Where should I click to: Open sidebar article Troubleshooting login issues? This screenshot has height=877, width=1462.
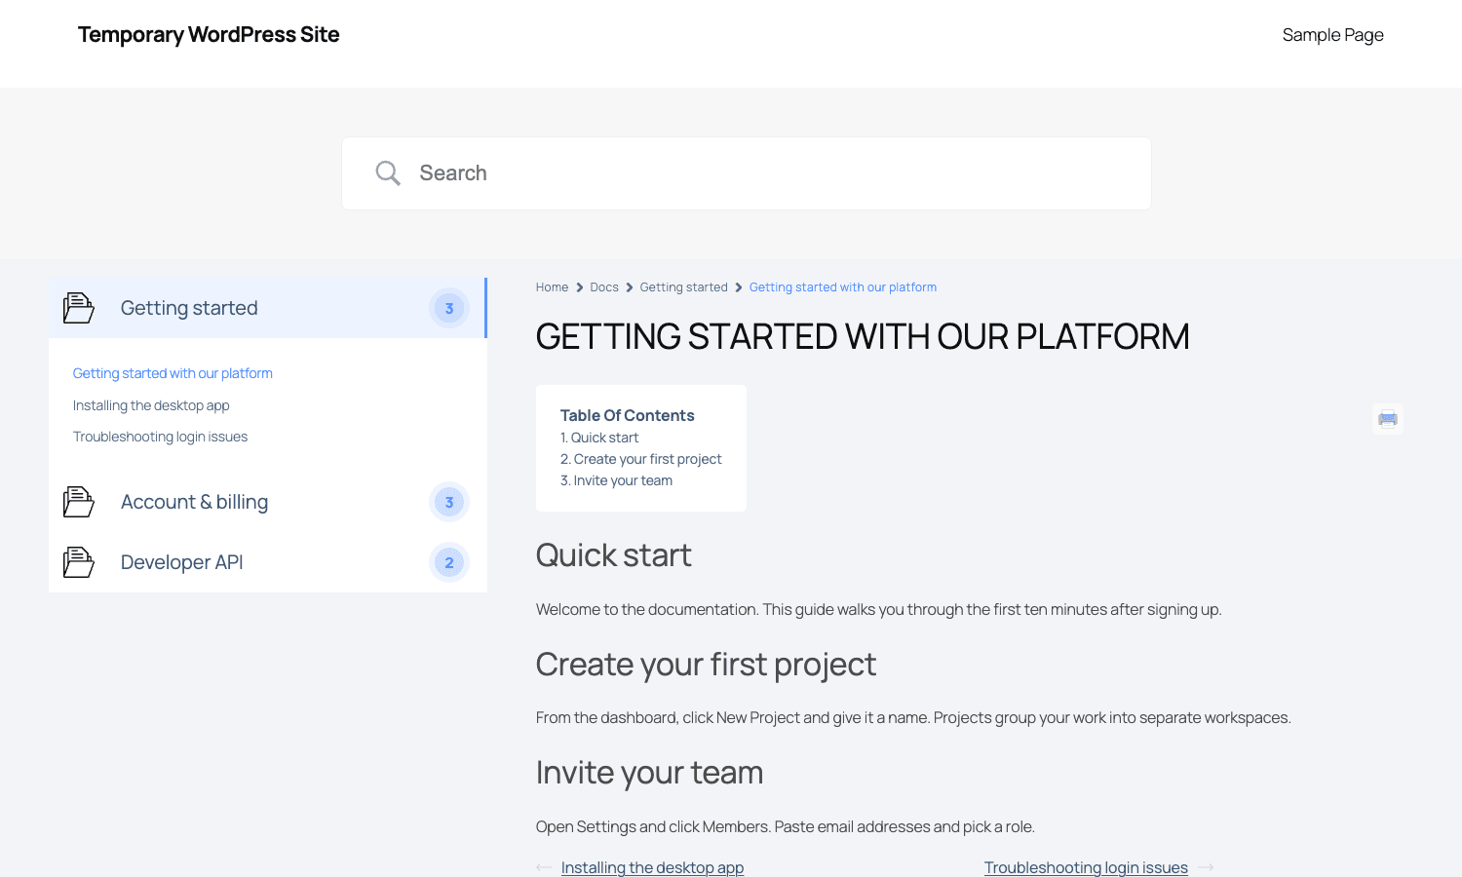160,437
